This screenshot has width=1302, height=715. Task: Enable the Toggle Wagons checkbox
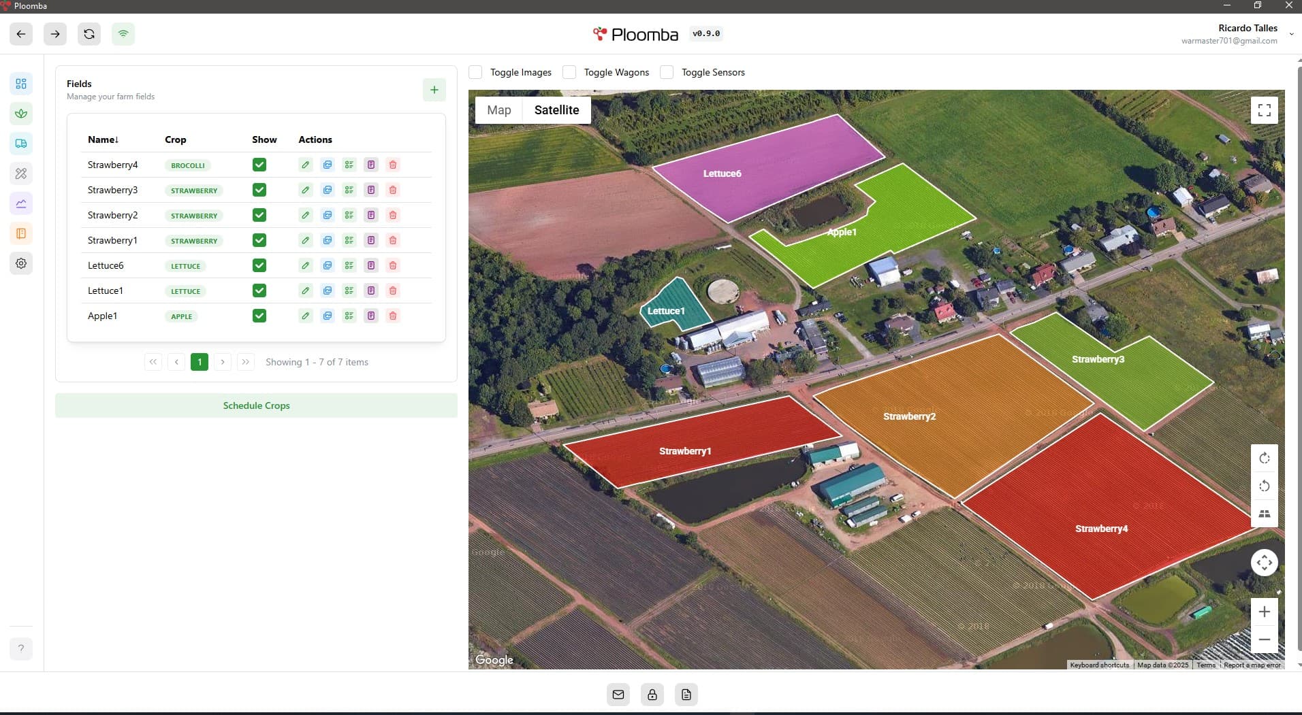[570, 72]
